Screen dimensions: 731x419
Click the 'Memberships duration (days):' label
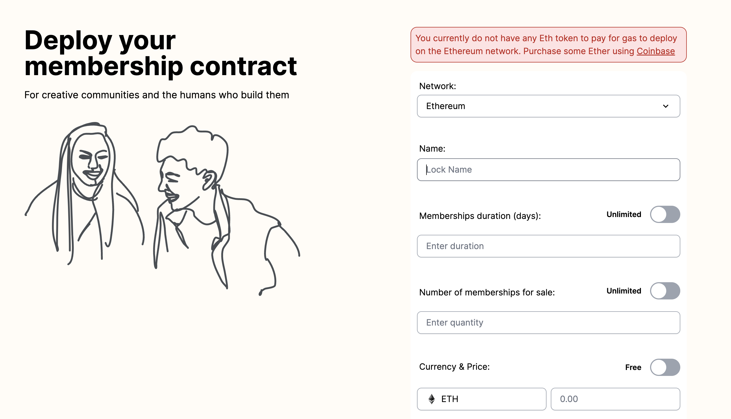pos(480,216)
